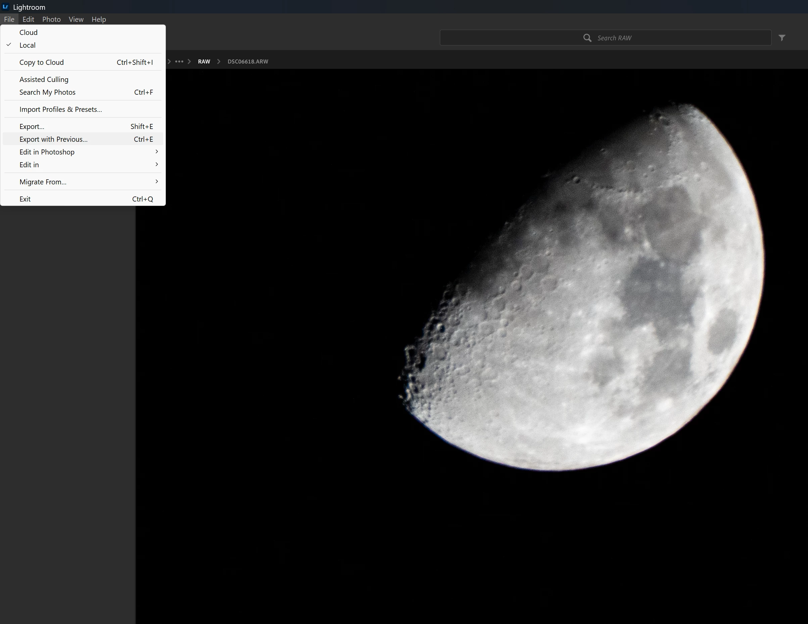
Task: Click the filter funnel icon
Action: click(781, 38)
